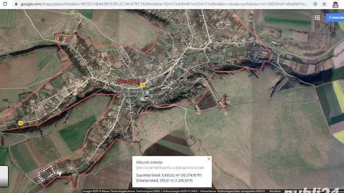
Task: Open the Google apps grid
Action: [x=317, y=18]
